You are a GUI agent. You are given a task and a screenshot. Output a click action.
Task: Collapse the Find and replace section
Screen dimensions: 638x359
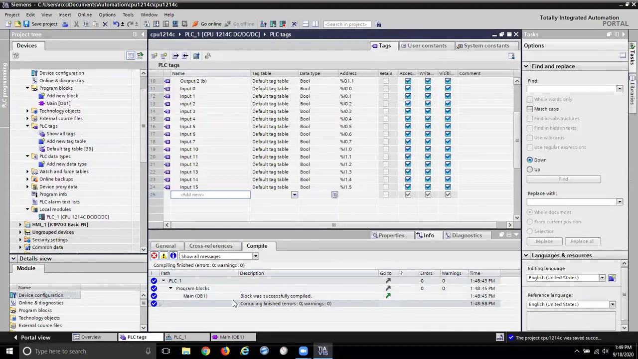click(526, 66)
